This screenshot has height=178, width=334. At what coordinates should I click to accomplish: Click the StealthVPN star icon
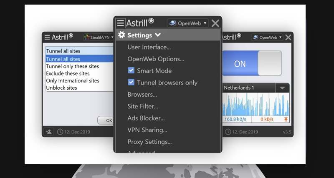click(87, 38)
